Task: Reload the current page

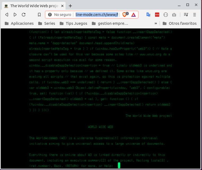Action: [x=24, y=15]
